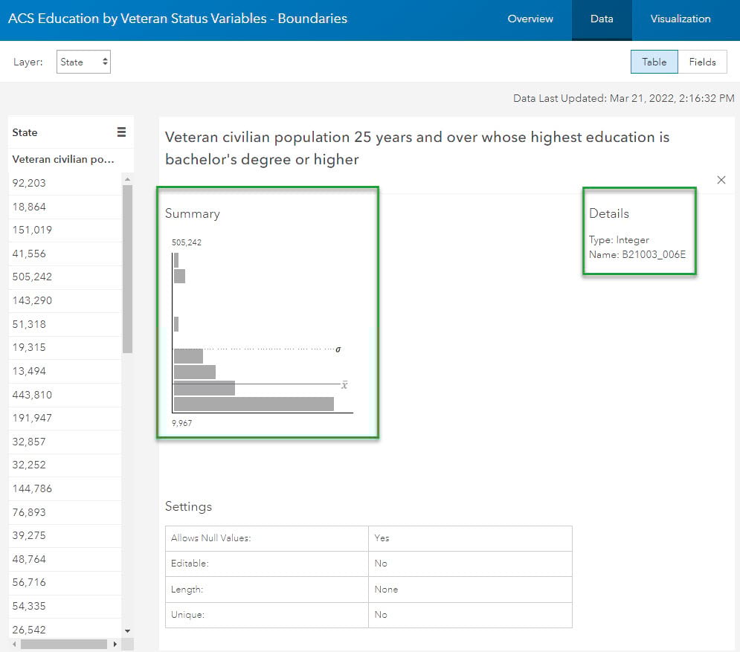Select the table cell 443,810

tap(65, 395)
